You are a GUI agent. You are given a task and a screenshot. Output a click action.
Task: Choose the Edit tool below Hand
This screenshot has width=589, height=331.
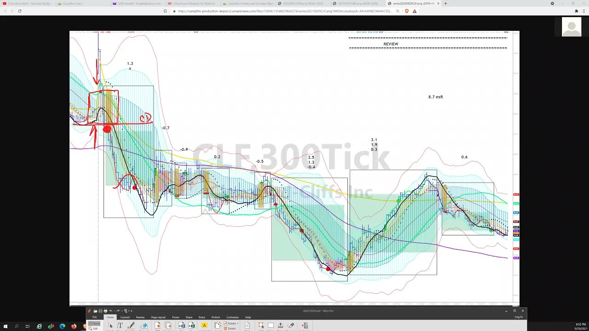pyautogui.click(x=93, y=328)
